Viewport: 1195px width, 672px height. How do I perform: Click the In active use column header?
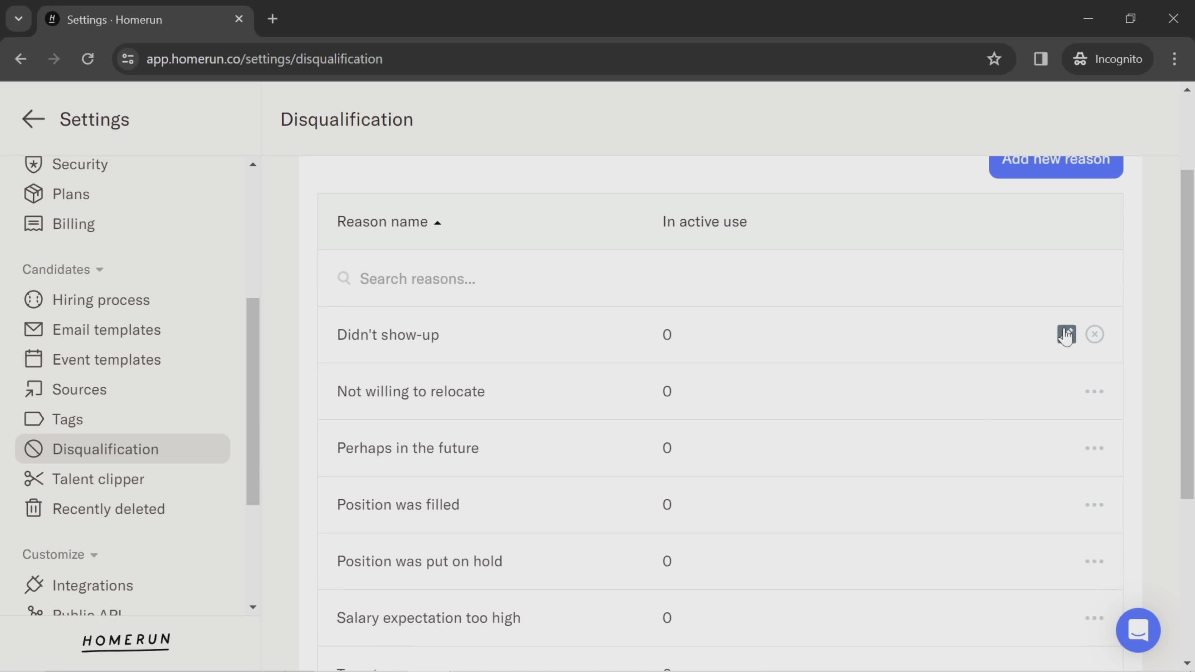704,222
